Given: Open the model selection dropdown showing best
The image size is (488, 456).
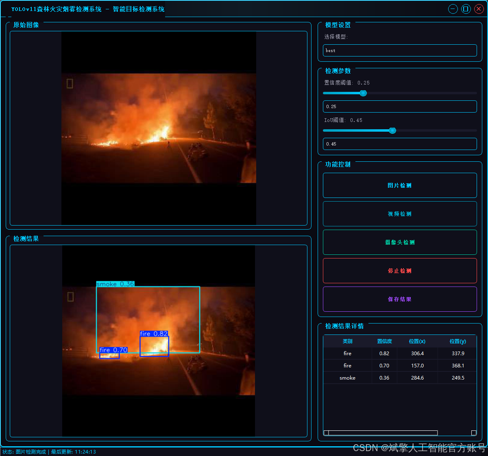Looking at the screenshot, I should (x=400, y=50).
